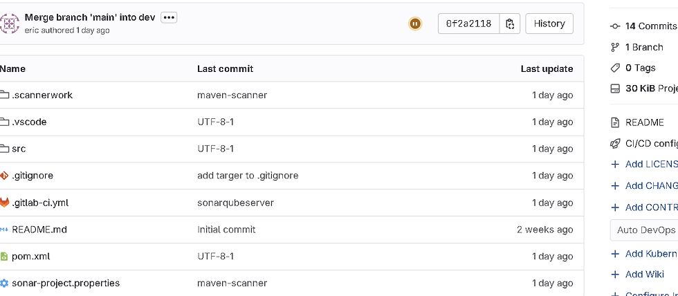Open the 14 Commits link
The image size is (678, 296).
(x=644, y=26)
